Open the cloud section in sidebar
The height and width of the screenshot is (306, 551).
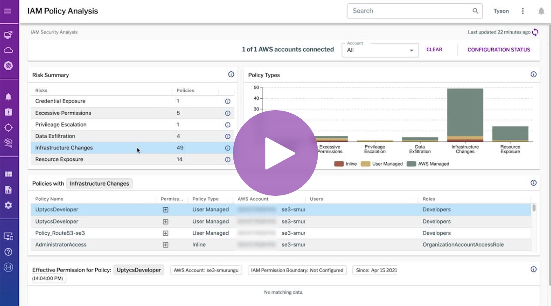[x=8, y=50]
